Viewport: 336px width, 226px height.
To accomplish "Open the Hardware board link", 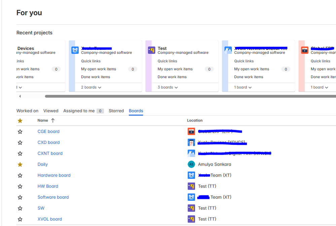I will click(x=54, y=175).
